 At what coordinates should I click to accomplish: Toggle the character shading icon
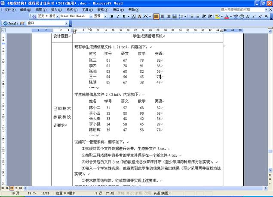tap(139, 16)
